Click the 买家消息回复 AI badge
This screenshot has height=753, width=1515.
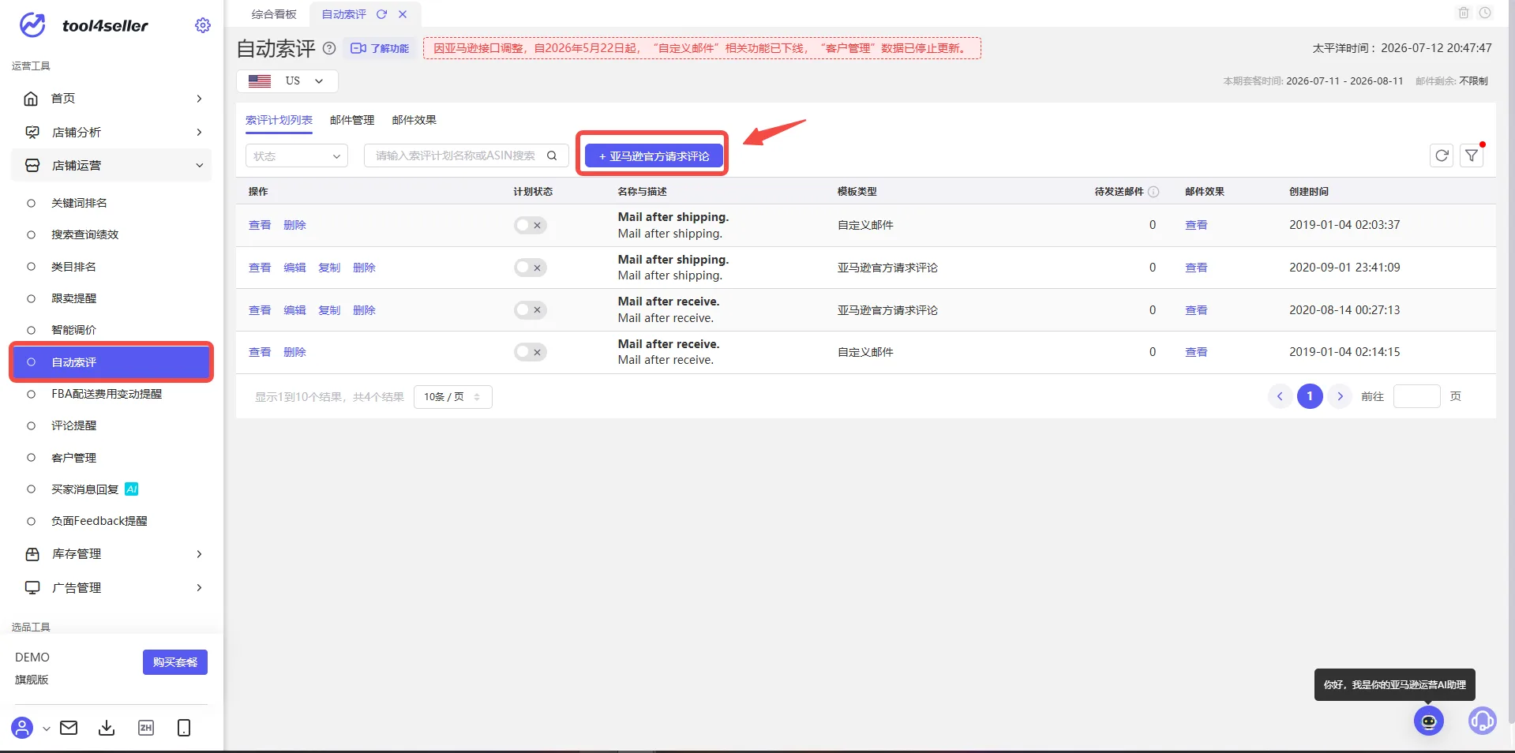(x=132, y=489)
